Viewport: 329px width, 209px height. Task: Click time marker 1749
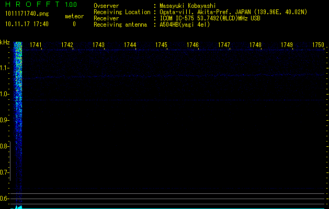pyautogui.click(x=287, y=45)
